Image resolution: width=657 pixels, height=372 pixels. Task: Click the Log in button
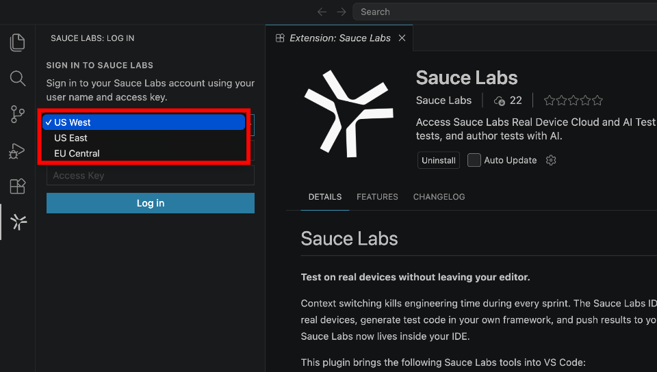(151, 203)
